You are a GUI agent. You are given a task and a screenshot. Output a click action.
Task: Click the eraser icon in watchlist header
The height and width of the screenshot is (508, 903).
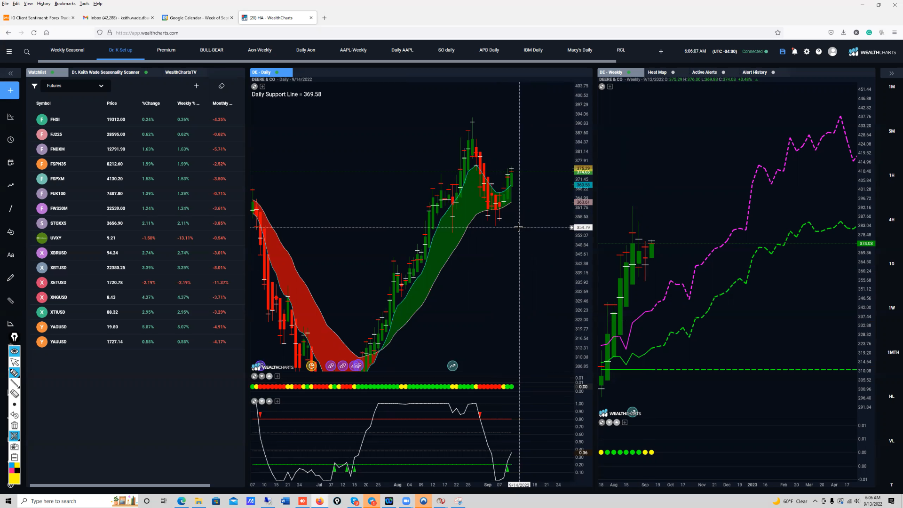(222, 86)
